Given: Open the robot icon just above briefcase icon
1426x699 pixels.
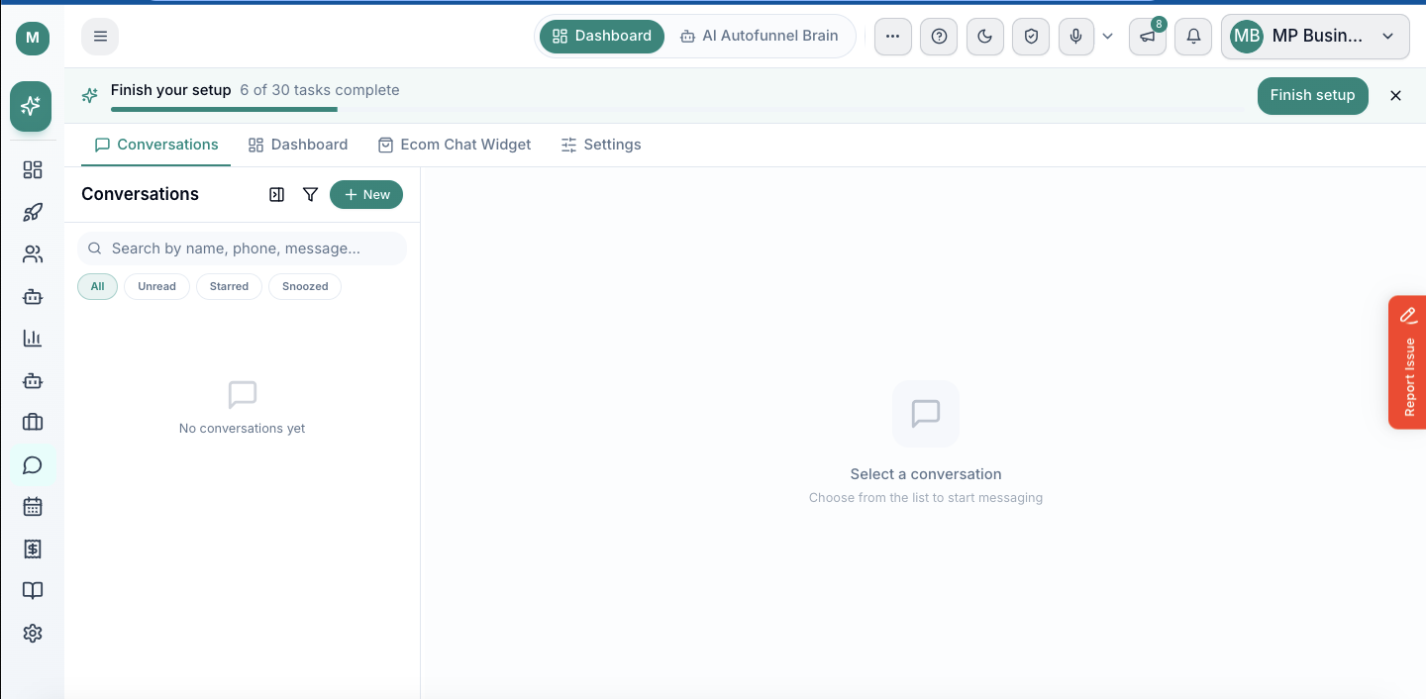Looking at the screenshot, I should click(33, 380).
